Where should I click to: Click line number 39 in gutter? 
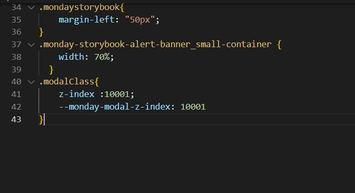pyautogui.click(x=16, y=69)
